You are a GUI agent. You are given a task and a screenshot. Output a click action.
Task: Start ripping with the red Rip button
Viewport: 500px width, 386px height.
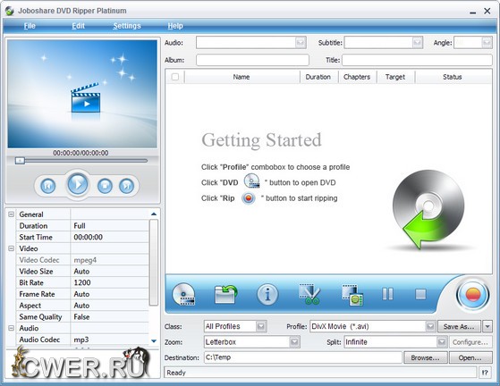[x=473, y=295]
